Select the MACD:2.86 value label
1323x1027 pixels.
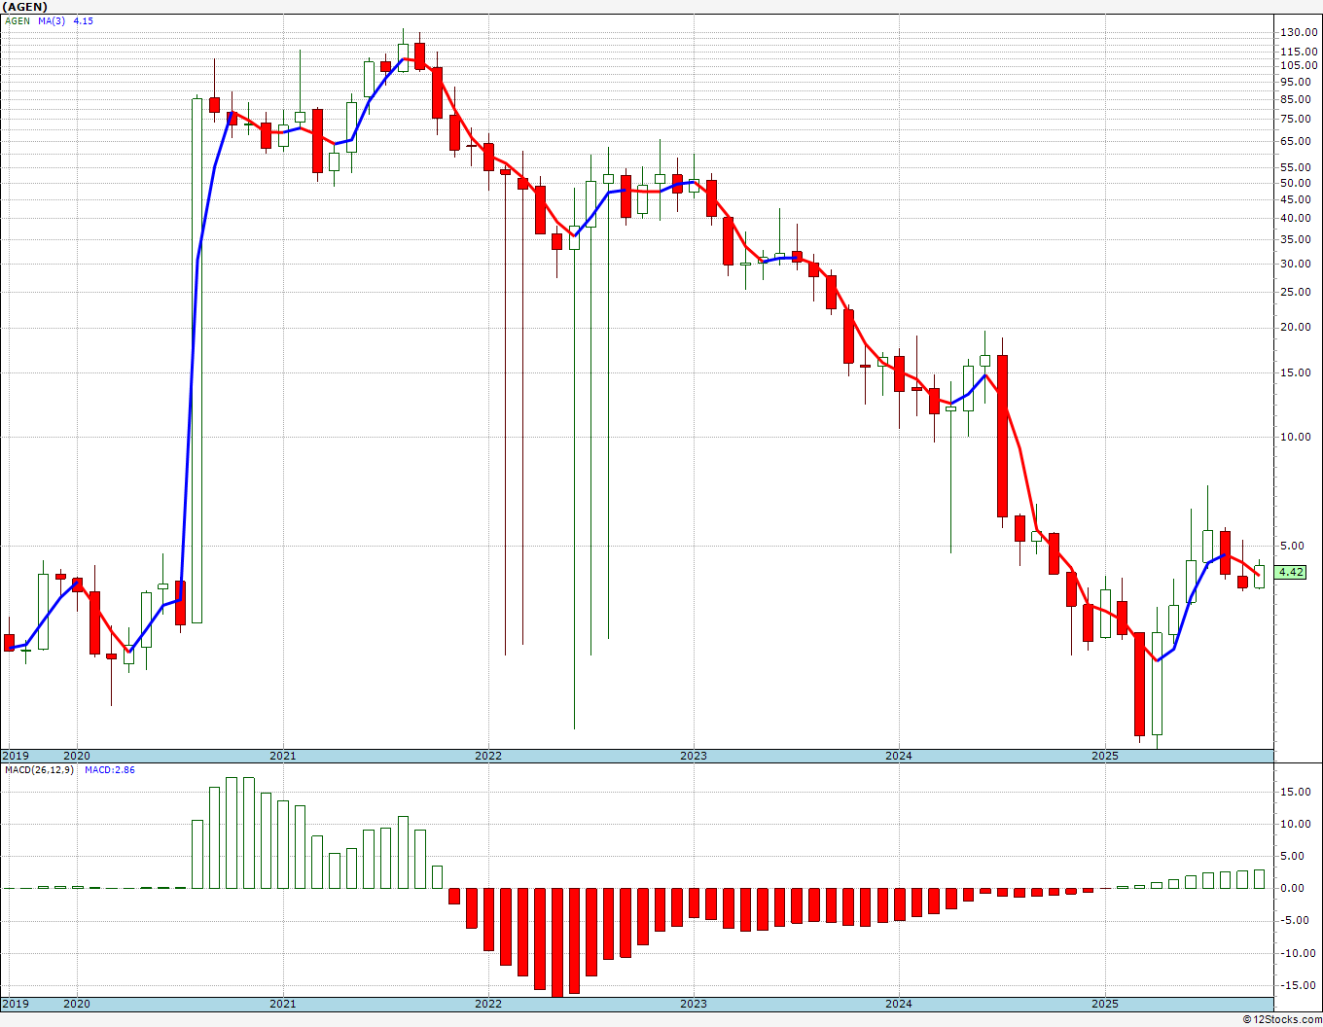click(x=109, y=770)
